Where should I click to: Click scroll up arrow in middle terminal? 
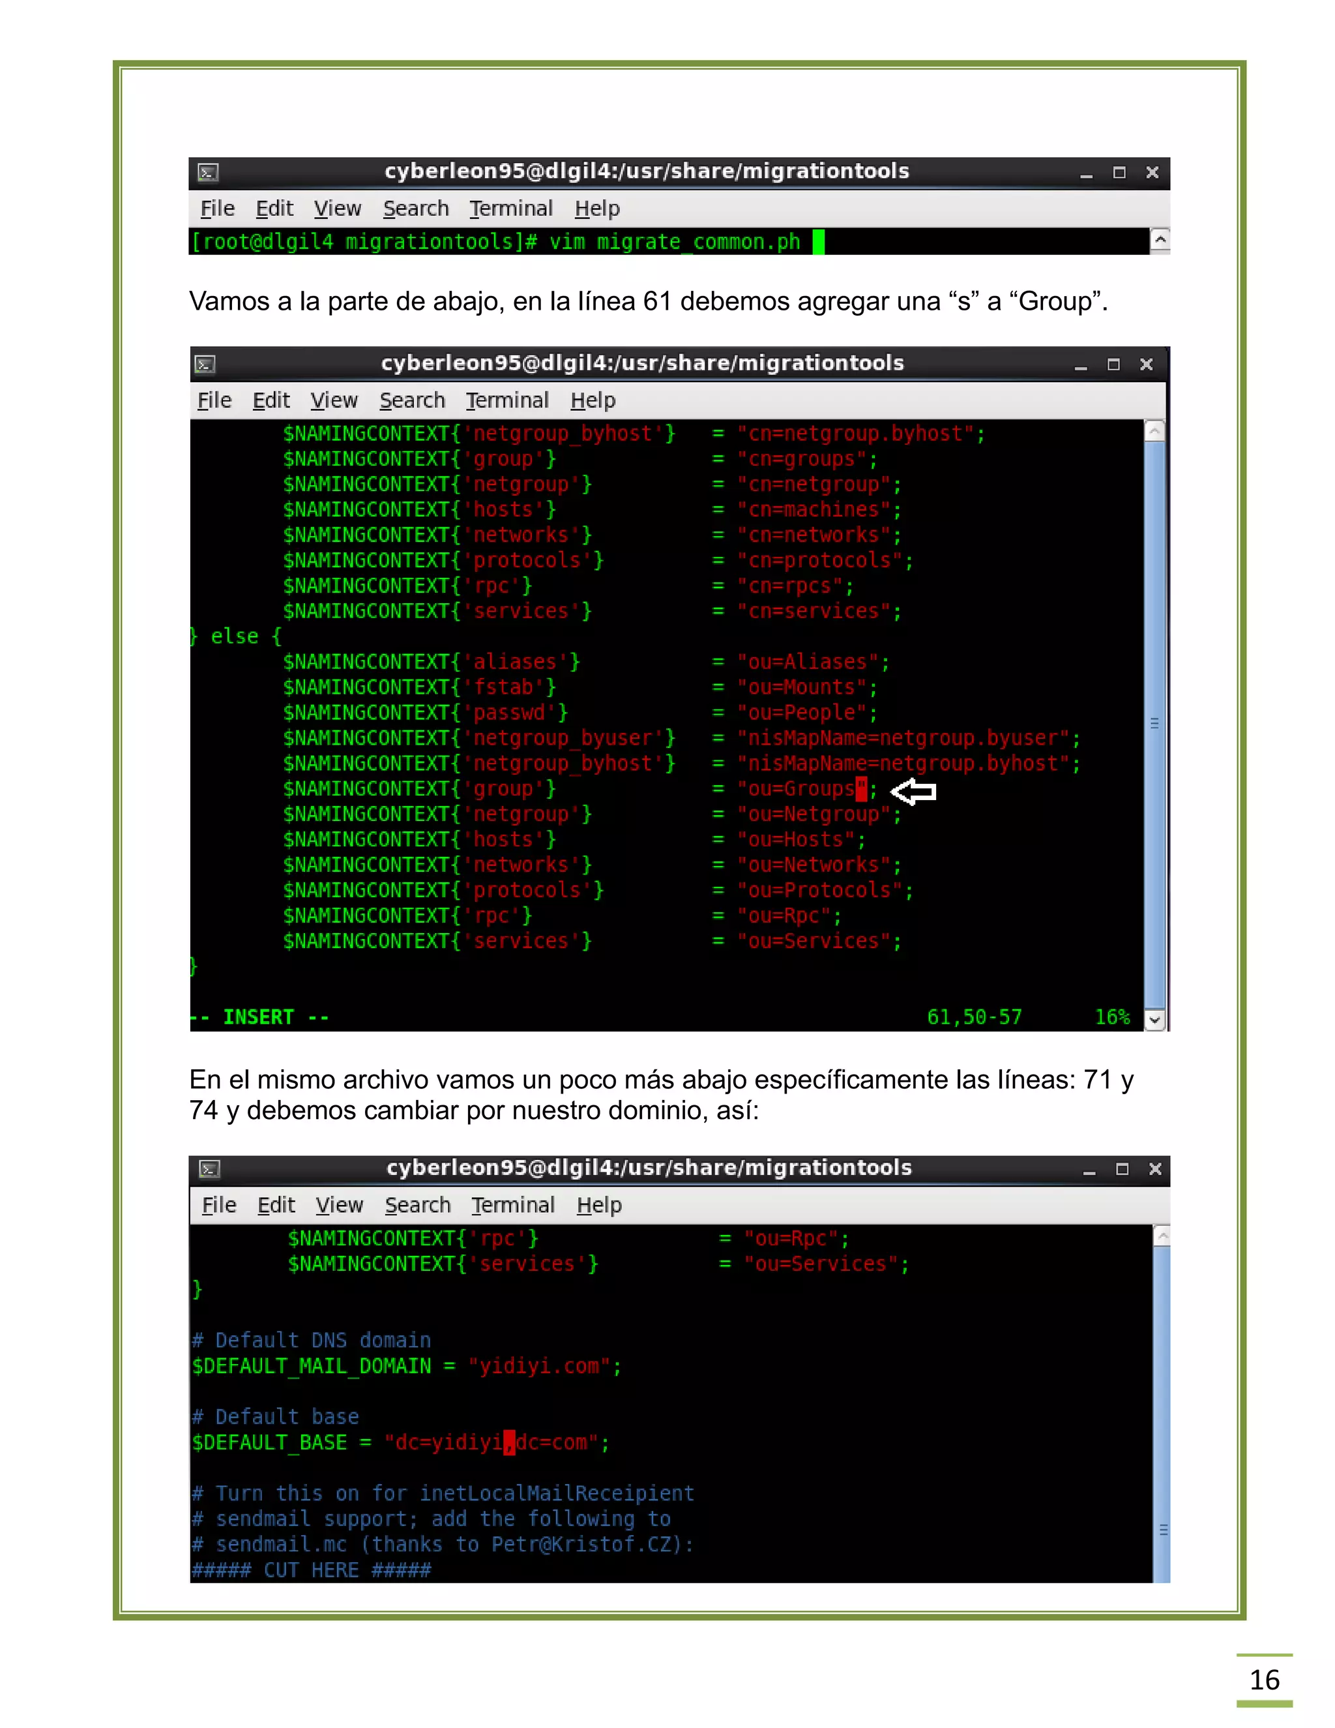click(x=1154, y=431)
